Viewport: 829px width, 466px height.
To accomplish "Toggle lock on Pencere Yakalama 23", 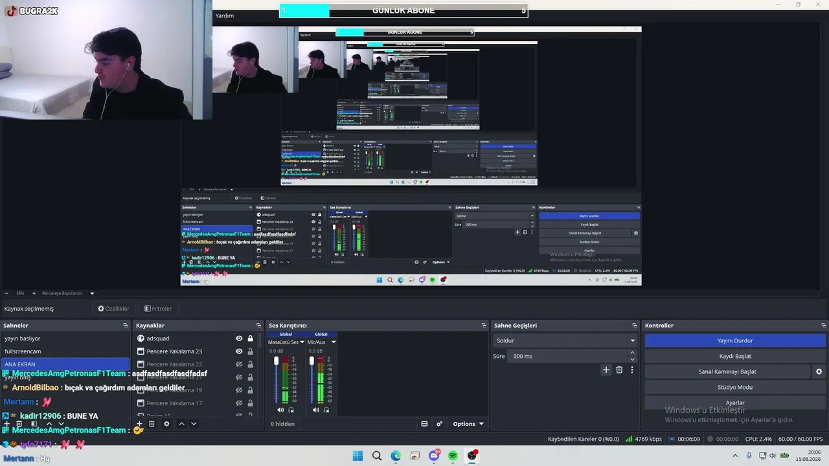I will point(250,351).
